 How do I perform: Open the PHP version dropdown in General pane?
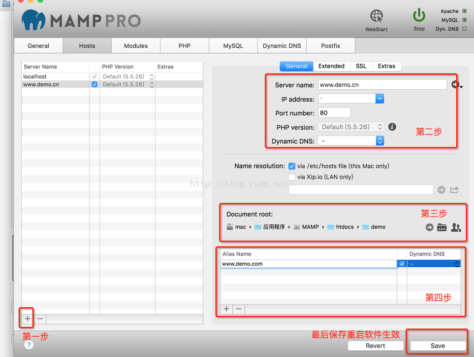(350, 127)
